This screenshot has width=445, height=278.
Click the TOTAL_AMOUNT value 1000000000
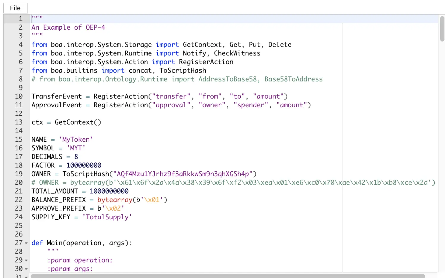(x=109, y=191)
